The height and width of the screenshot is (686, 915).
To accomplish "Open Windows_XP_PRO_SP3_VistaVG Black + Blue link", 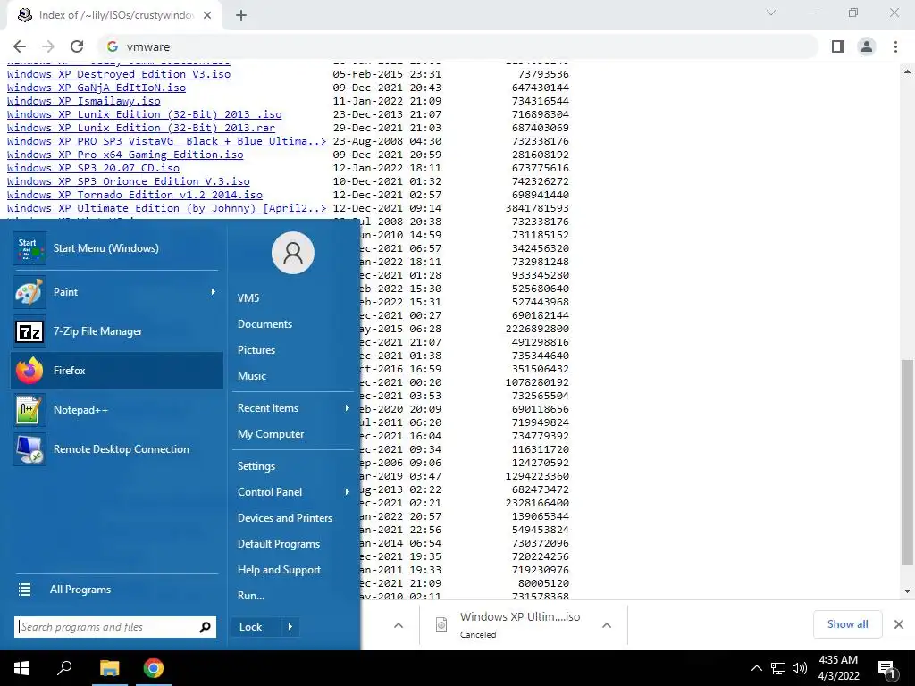I will [166, 141].
